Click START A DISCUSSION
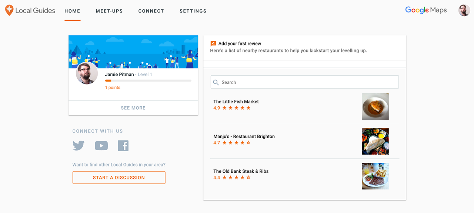Screen dimensions: 474x213 click(119, 177)
